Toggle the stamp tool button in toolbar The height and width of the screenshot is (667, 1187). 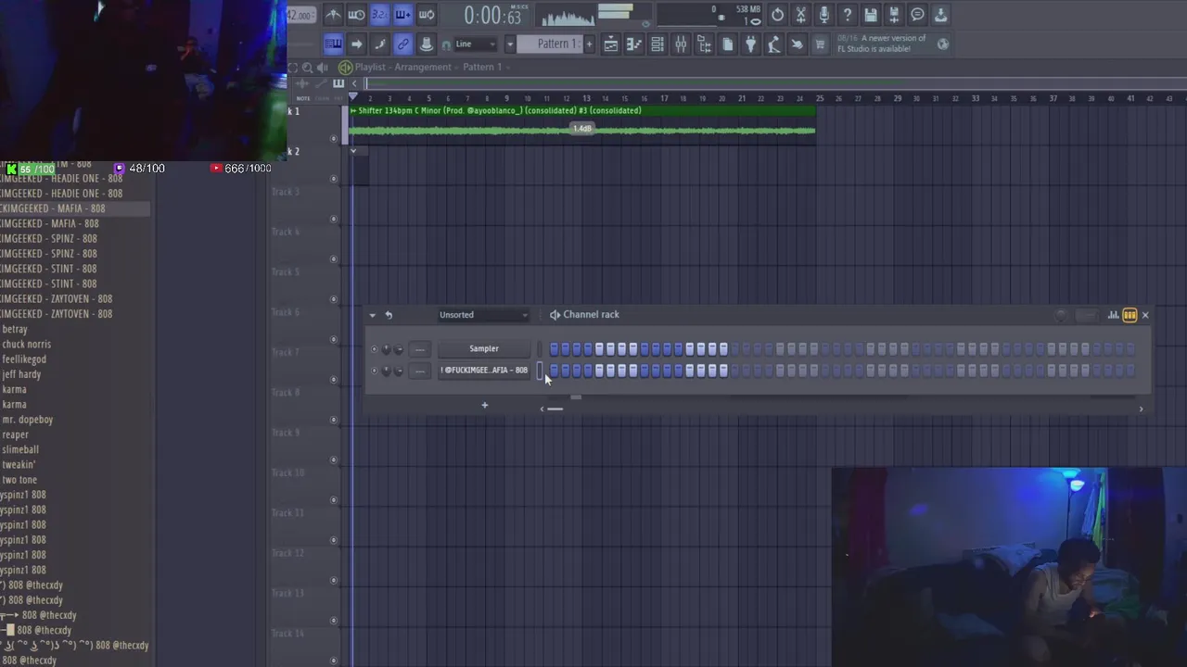pos(426,44)
